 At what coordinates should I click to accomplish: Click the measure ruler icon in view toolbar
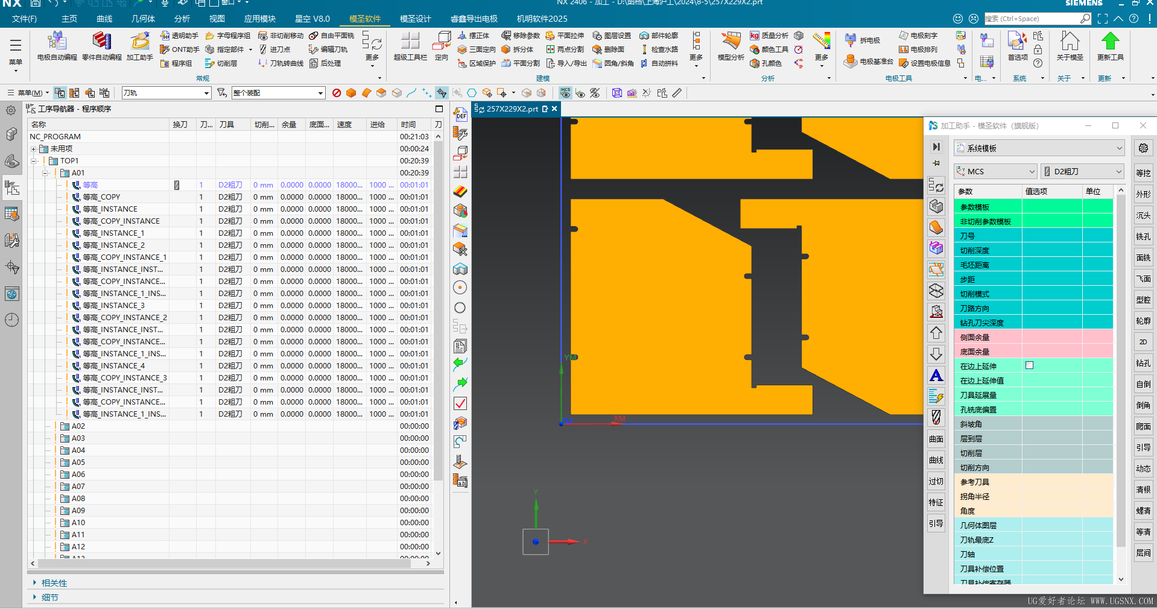click(x=677, y=93)
